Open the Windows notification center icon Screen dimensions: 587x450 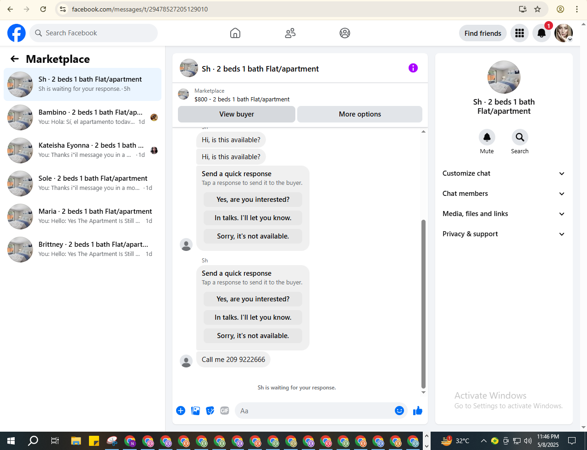[x=572, y=441]
